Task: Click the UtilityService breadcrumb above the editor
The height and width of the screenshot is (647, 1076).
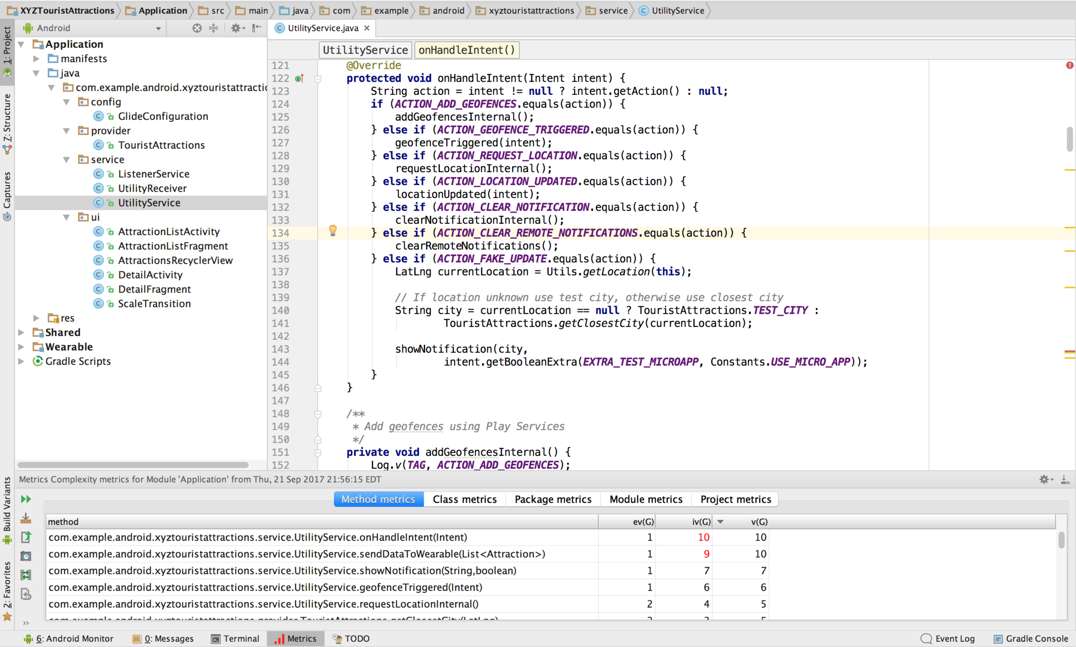Action: [x=365, y=50]
